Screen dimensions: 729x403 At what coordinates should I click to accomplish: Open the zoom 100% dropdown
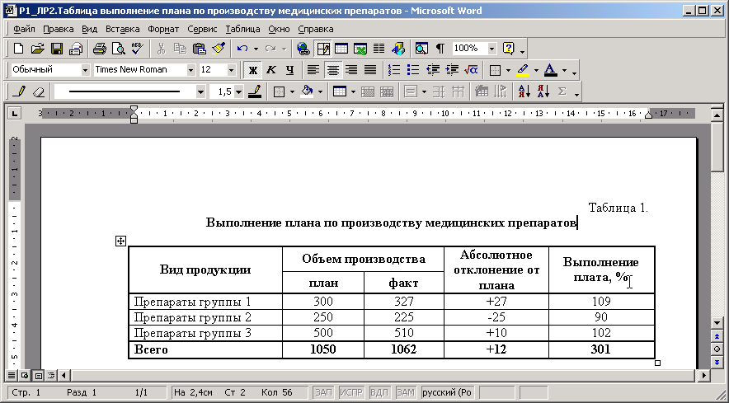(x=492, y=49)
